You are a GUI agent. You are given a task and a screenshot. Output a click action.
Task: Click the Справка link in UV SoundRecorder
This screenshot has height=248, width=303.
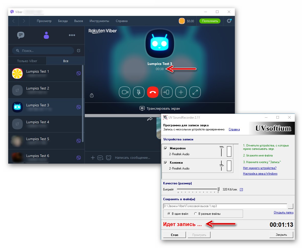(234, 129)
